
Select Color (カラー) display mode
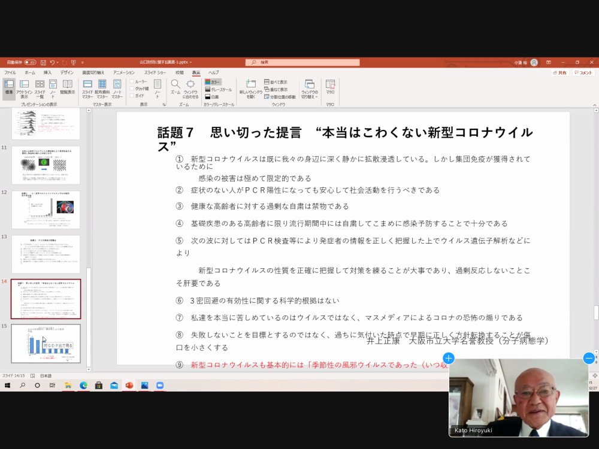coord(213,82)
